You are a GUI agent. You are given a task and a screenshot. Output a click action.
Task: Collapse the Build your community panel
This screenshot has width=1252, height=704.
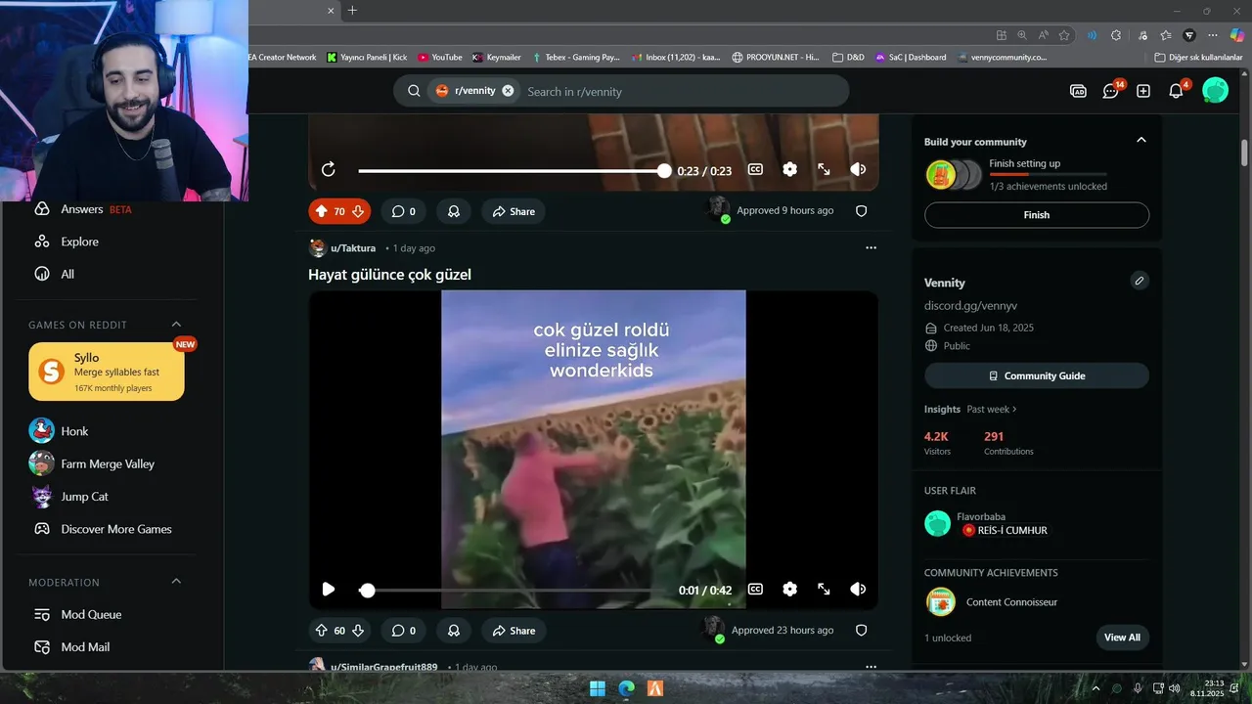click(1140, 140)
